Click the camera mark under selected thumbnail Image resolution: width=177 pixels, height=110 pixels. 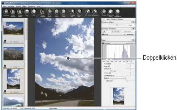(5, 92)
